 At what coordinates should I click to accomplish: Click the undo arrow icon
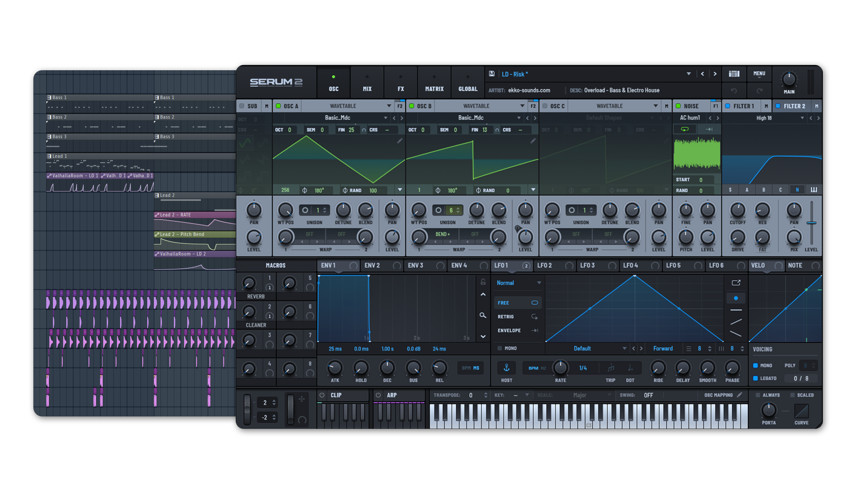(734, 91)
